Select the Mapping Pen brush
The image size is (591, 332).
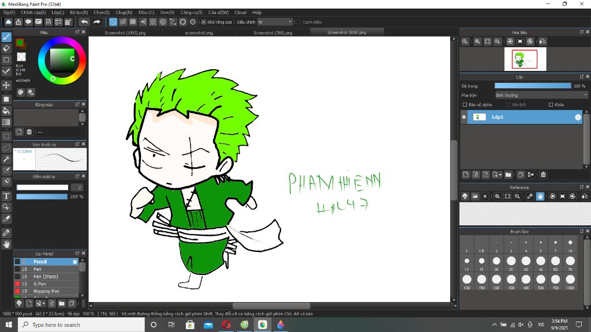pyautogui.click(x=46, y=291)
